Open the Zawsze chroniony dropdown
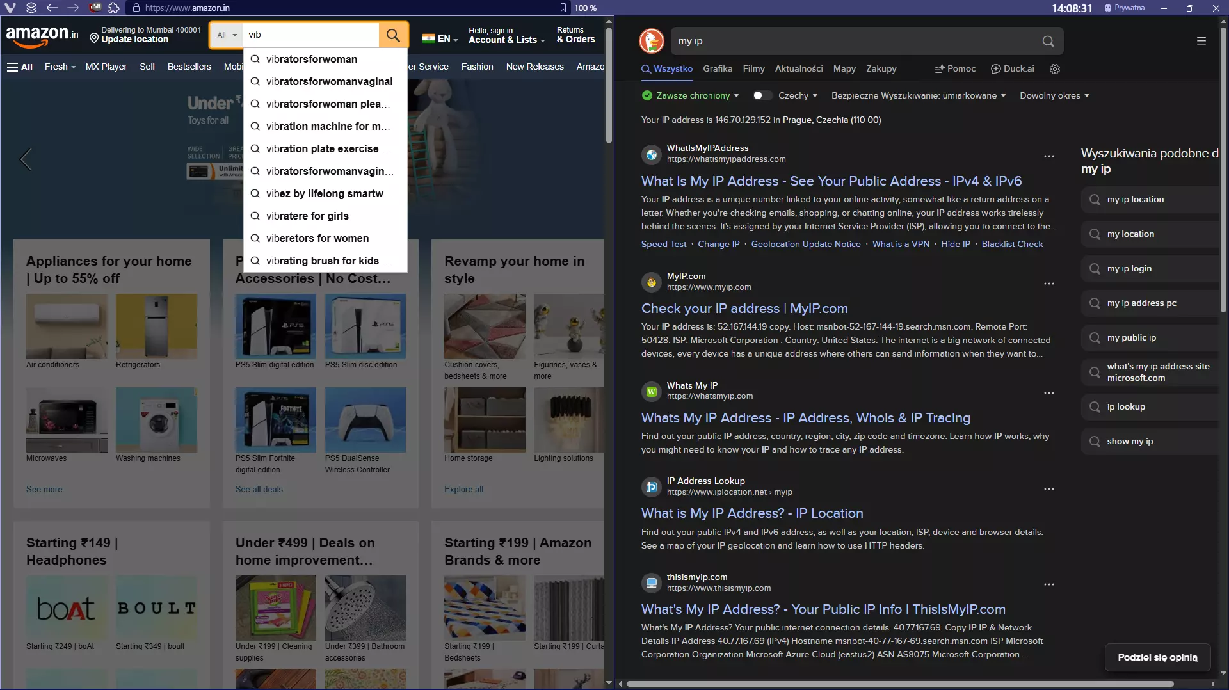The height and width of the screenshot is (690, 1229). [691, 95]
